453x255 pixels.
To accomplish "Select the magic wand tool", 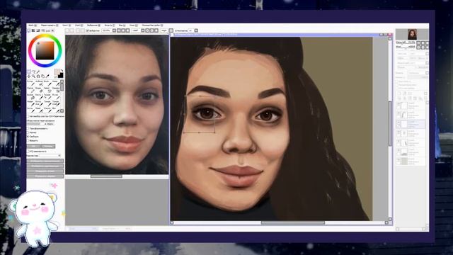I will tap(38, 72).
